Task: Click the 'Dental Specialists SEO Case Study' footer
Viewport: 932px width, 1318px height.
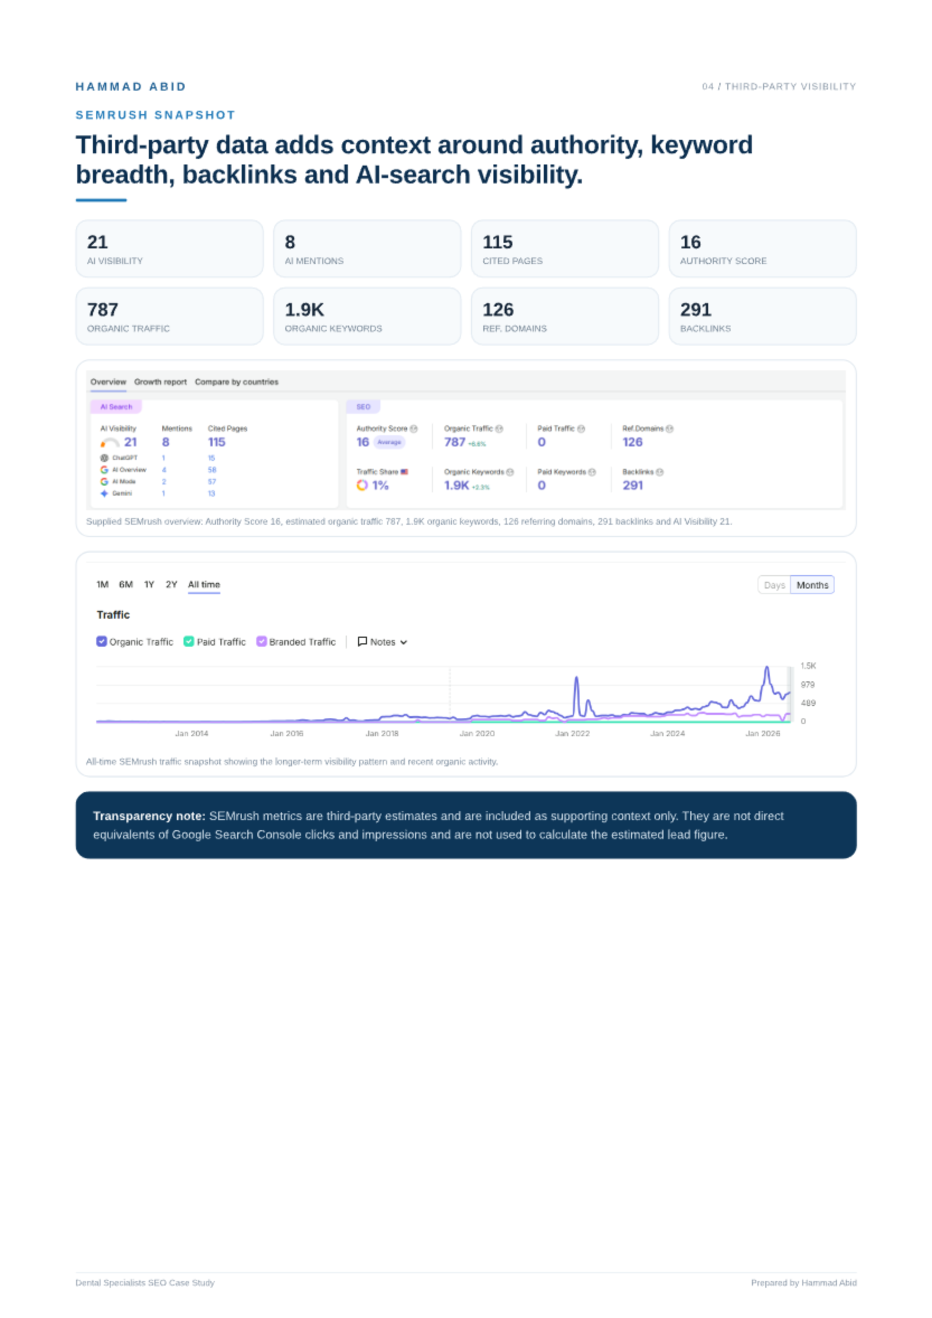Action: coord(145,1282)
